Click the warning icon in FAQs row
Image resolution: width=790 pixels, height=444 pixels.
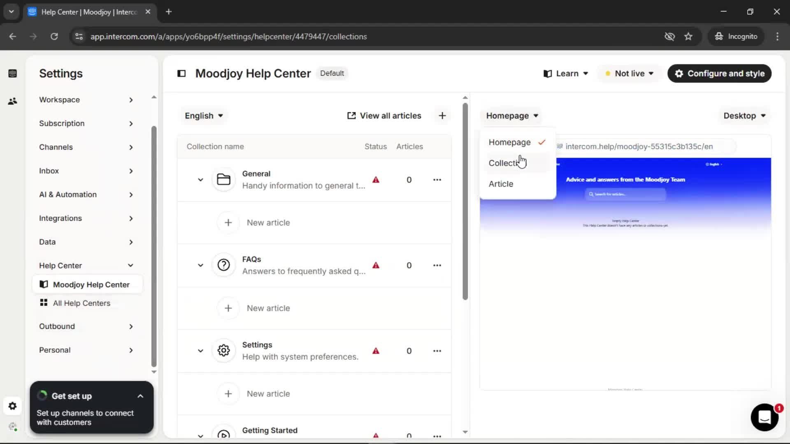[x=376, y=265]
